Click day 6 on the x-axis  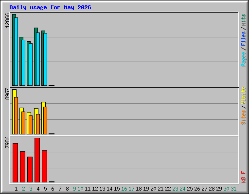(x=53, y=189)
